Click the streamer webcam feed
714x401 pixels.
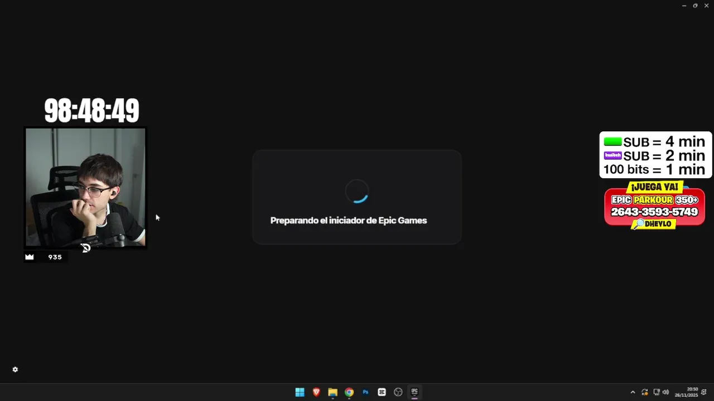[85, 187]
